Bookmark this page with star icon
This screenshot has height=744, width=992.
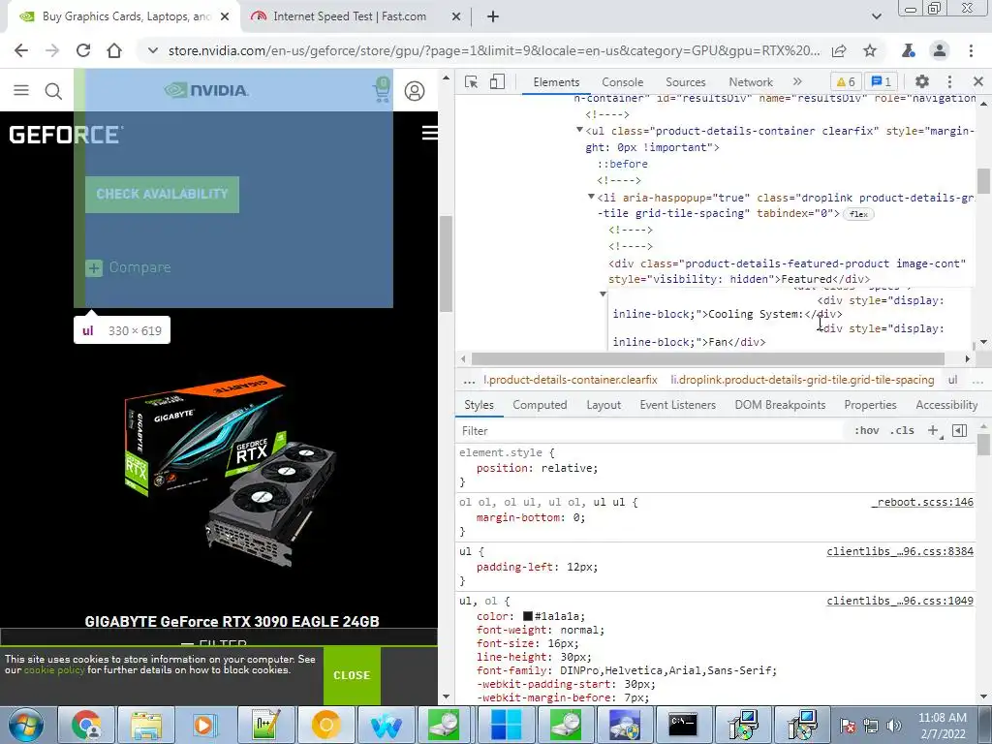pos(870,50)
